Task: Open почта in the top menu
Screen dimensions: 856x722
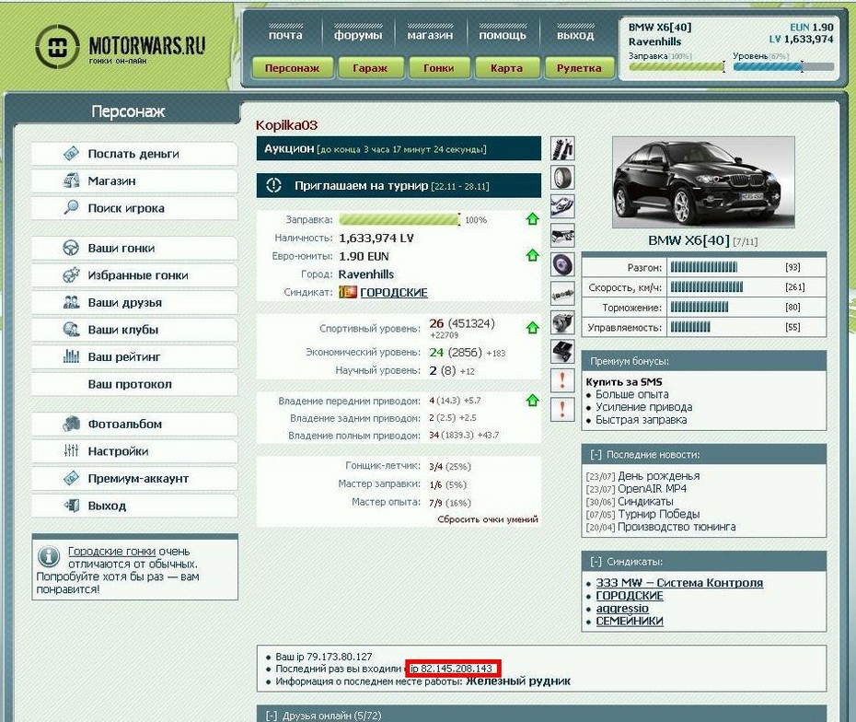Action: pos(285,35)
